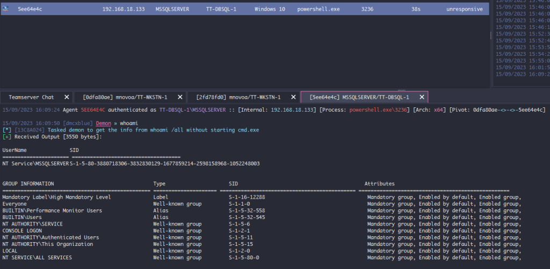The width and height of the screenshot is (550, 269).
Task: Close the [5ee64e4c] MSSQLSERVER/TT-DBSQL-1 tab
Action: [422, 97]
